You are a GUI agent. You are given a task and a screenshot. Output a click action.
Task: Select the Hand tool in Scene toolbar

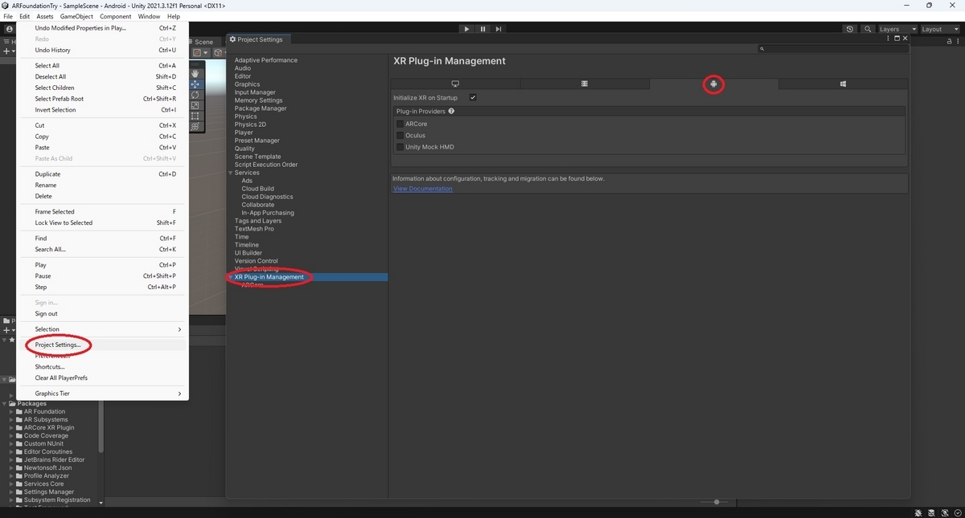coord(195,74)
